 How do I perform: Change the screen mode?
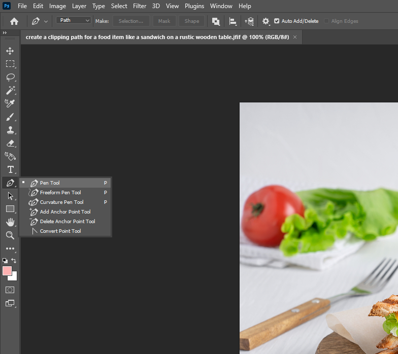tap(10, 303)
